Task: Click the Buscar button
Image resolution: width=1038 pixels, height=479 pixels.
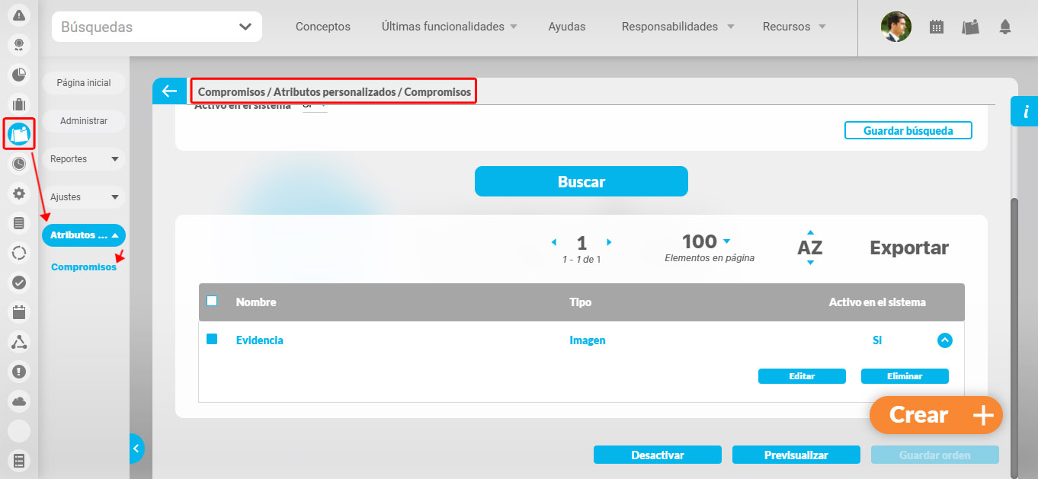Action: (x=581, y=181)
